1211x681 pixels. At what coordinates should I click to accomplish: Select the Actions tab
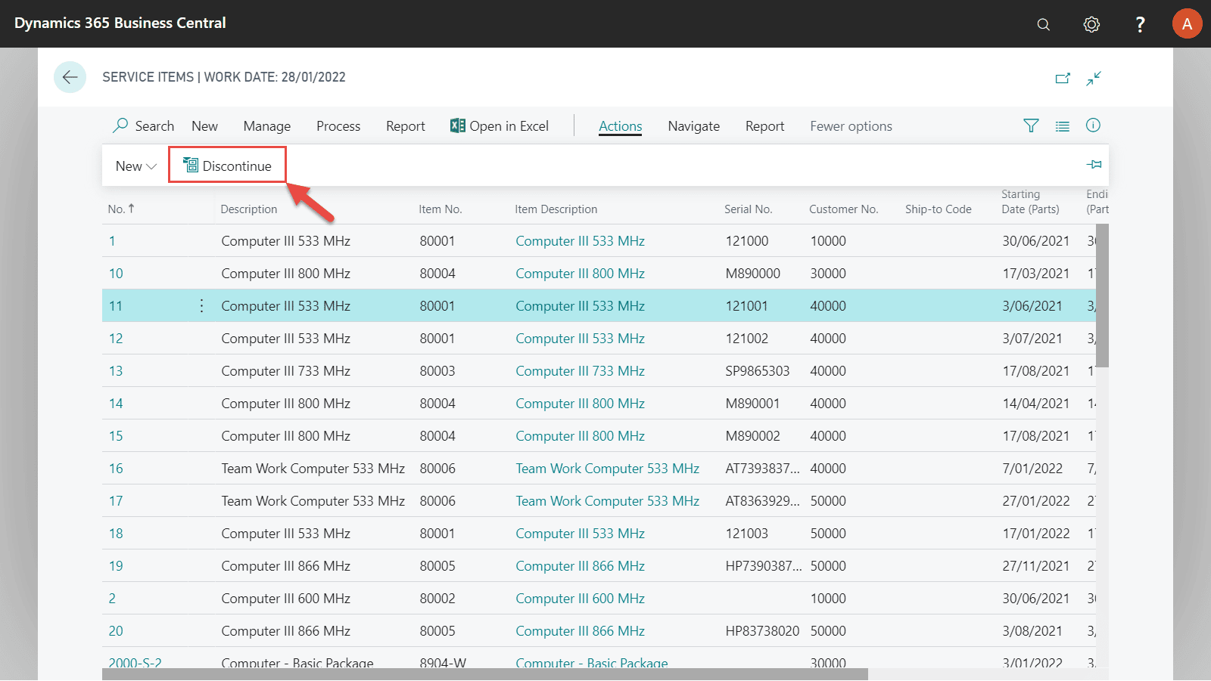pyautogui.click(x=621, y=126)
